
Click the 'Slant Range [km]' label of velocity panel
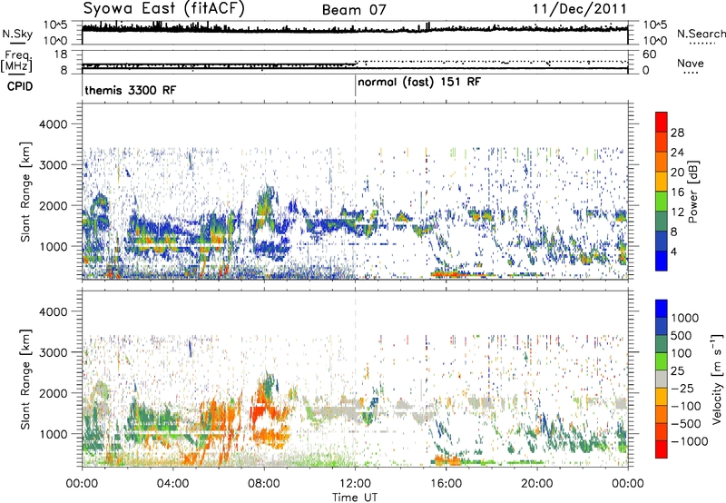(25, 379)
